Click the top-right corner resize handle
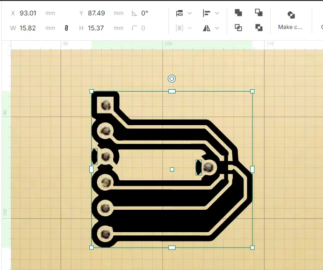The image size is (323, 270). (x=252, y=91)
